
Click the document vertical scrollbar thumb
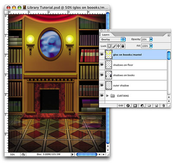[108, 78]
